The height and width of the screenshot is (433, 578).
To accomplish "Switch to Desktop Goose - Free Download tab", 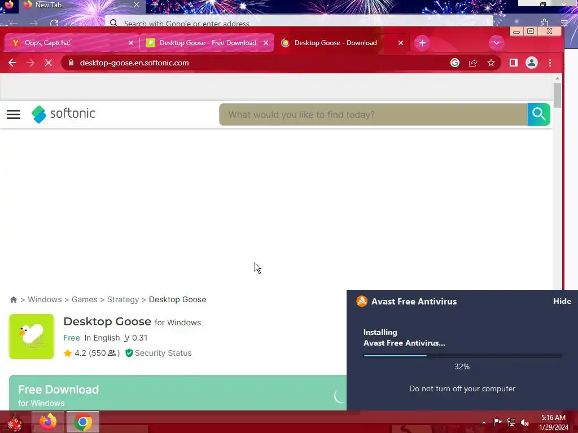I will point(207,43).
